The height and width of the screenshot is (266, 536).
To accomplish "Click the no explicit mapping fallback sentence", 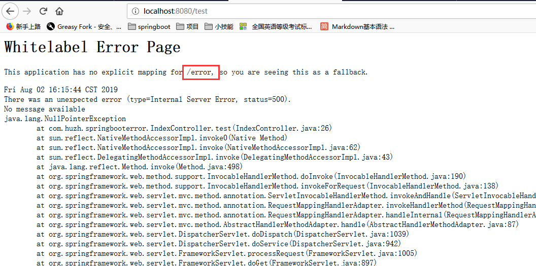I will coord(186,72).
